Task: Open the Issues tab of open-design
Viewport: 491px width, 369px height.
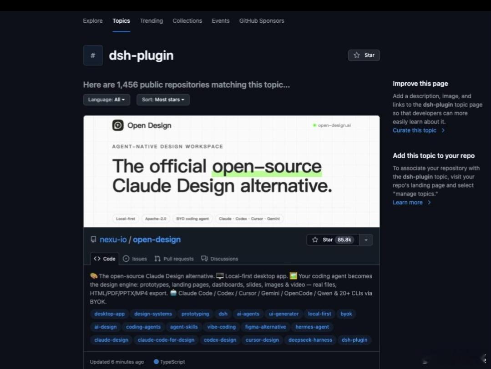Action: 135,259
